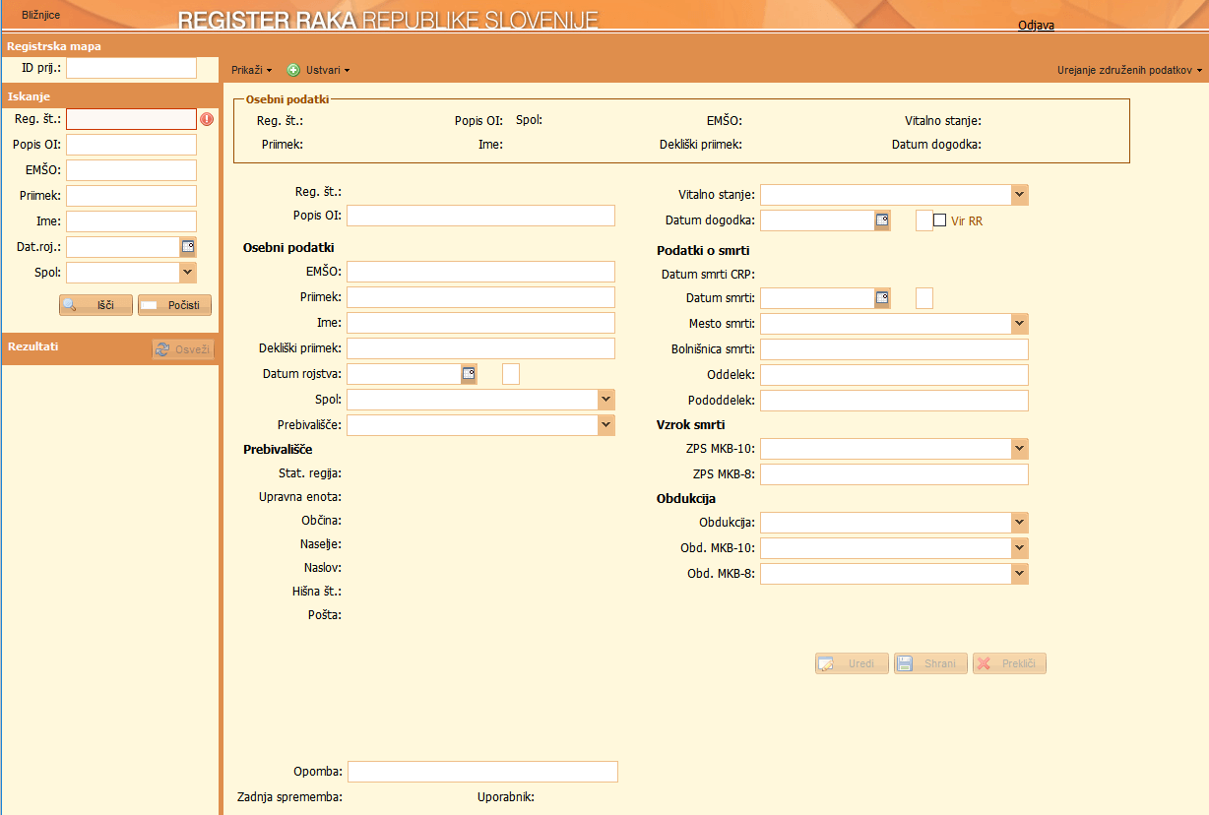1209x815 pixels.
Task: Focus the ZPS MKB-8 input field
Action: (894, 474)
